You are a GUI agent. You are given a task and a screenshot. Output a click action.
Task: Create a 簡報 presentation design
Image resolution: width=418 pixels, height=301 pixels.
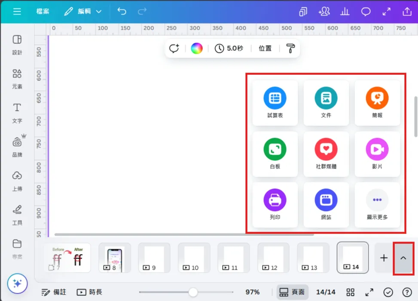377,103
